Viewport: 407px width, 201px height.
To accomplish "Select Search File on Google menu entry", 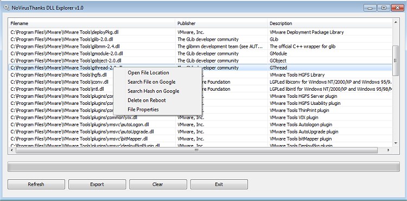I will [x=151, y=82].
